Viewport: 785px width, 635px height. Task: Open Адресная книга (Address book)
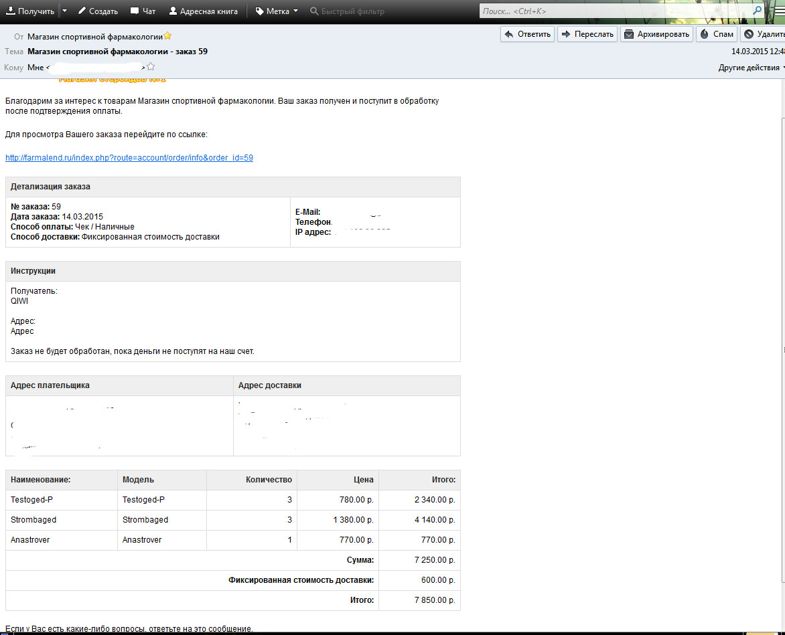203,11
